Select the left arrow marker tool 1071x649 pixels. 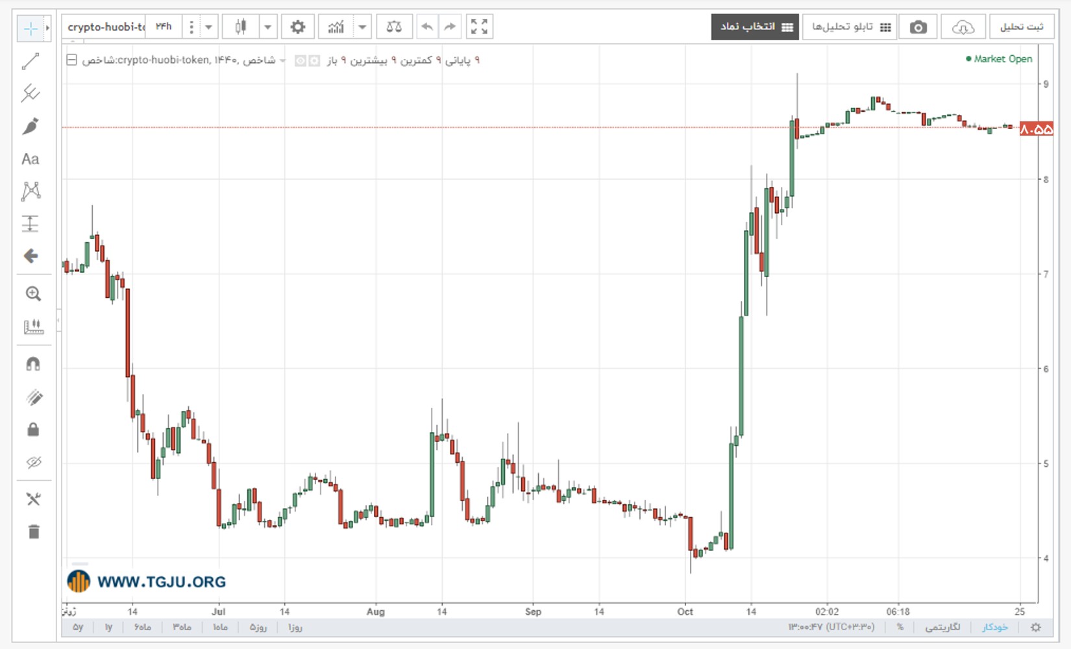(31, 256)
